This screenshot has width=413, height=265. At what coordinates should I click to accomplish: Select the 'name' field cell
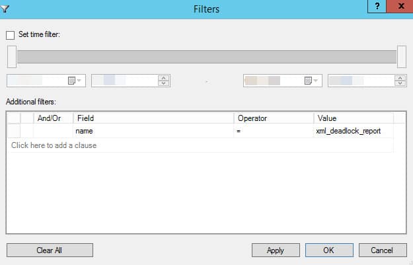[153, 131]
